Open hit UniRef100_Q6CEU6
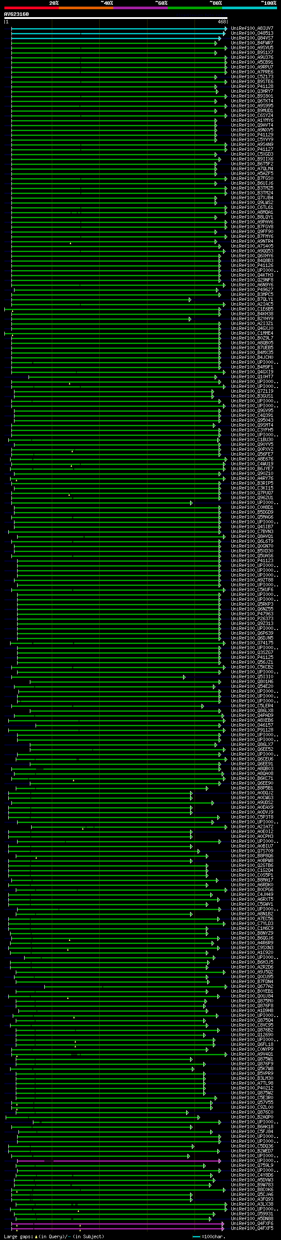The height and width of the screenshot is (1240, 281). (x=252, y=759)
